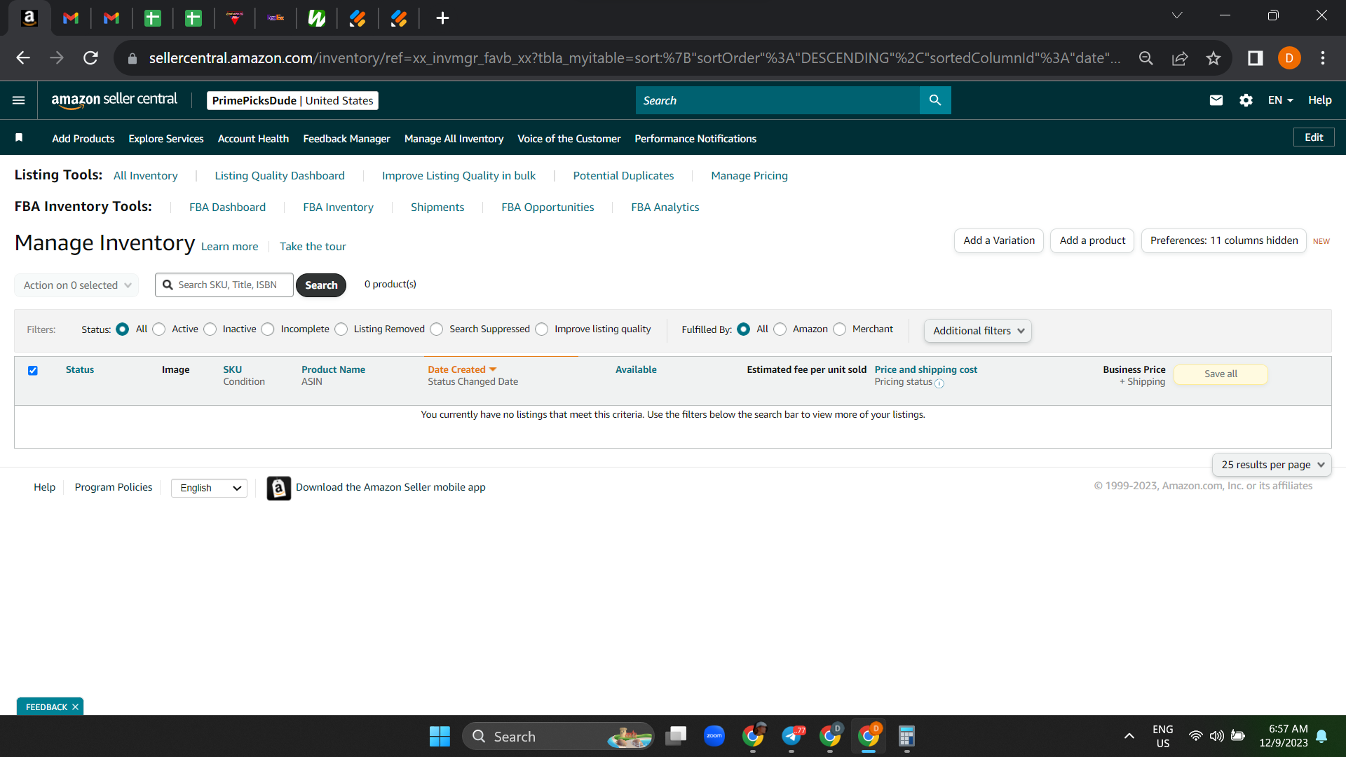Open Telegram from the taskbar
The image size is (1346, 757).
pyautogui.click(x=792, y=736)
